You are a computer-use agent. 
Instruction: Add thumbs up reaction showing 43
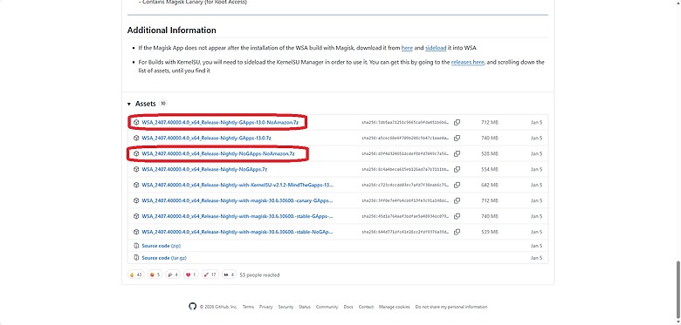point(136,274)
